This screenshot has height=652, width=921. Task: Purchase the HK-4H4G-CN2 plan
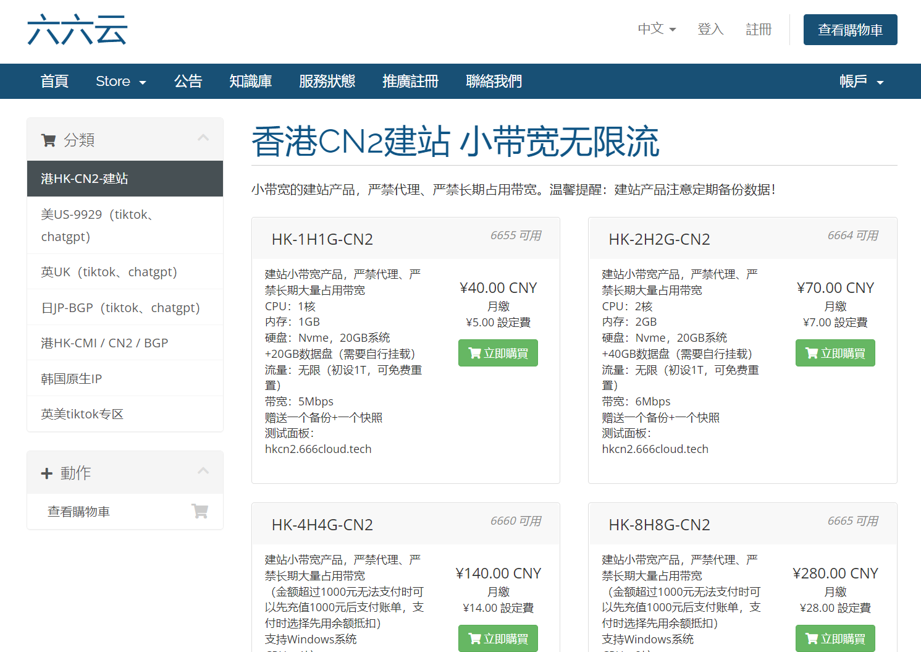[498, 638]
